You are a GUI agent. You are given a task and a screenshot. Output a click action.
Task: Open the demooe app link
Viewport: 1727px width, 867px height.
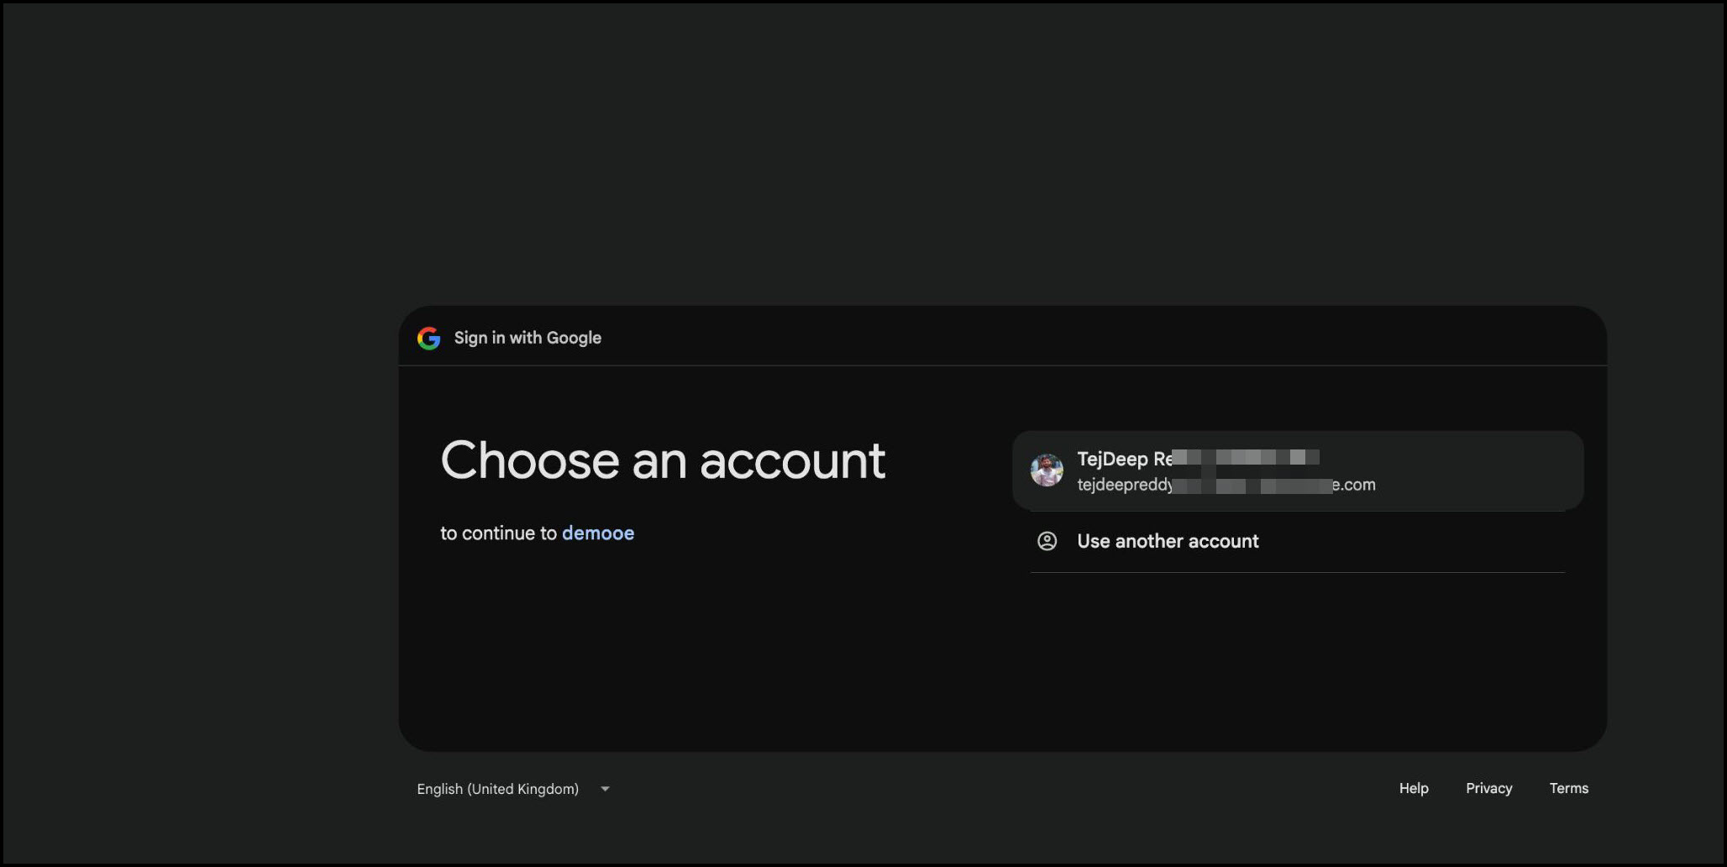tap(598, 533)
